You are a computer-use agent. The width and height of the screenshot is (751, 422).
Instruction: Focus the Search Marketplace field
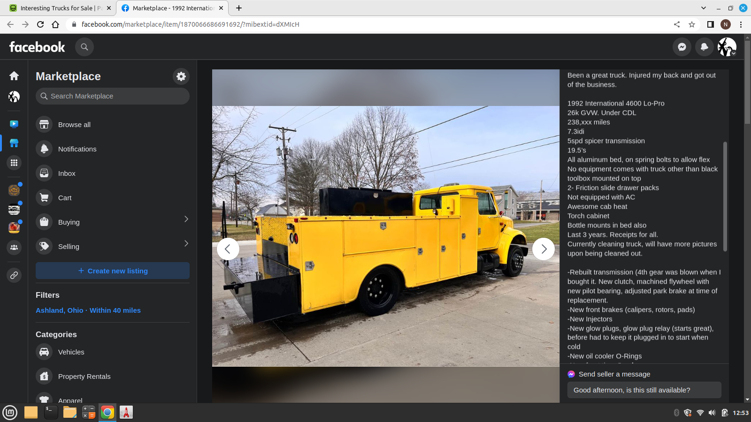[113, 96]
